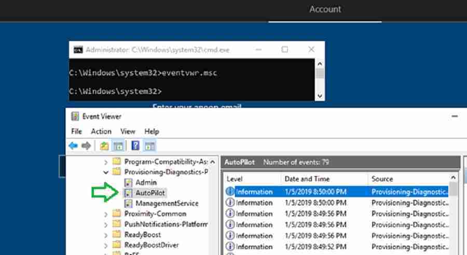Select the 8:49:52 PM Information event
The height and width of the screenshot is (255, 467).
coord(337,247)
